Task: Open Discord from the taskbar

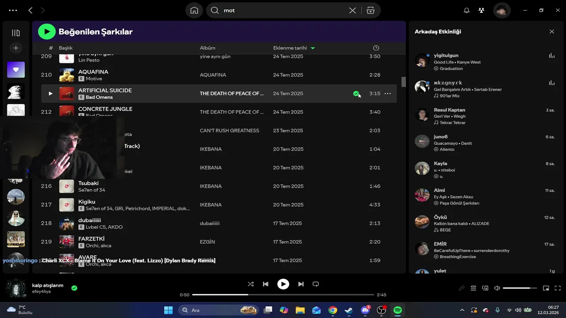Action: 365,310
